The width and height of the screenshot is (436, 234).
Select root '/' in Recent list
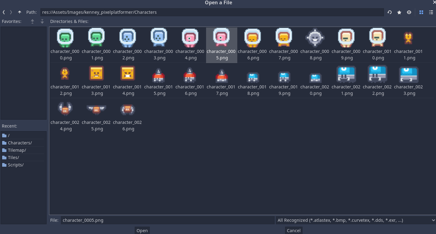coord(24,136)
